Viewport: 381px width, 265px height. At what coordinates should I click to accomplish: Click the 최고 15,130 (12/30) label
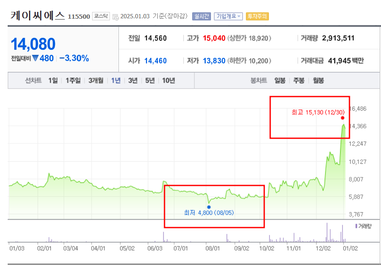click(318, 112)
